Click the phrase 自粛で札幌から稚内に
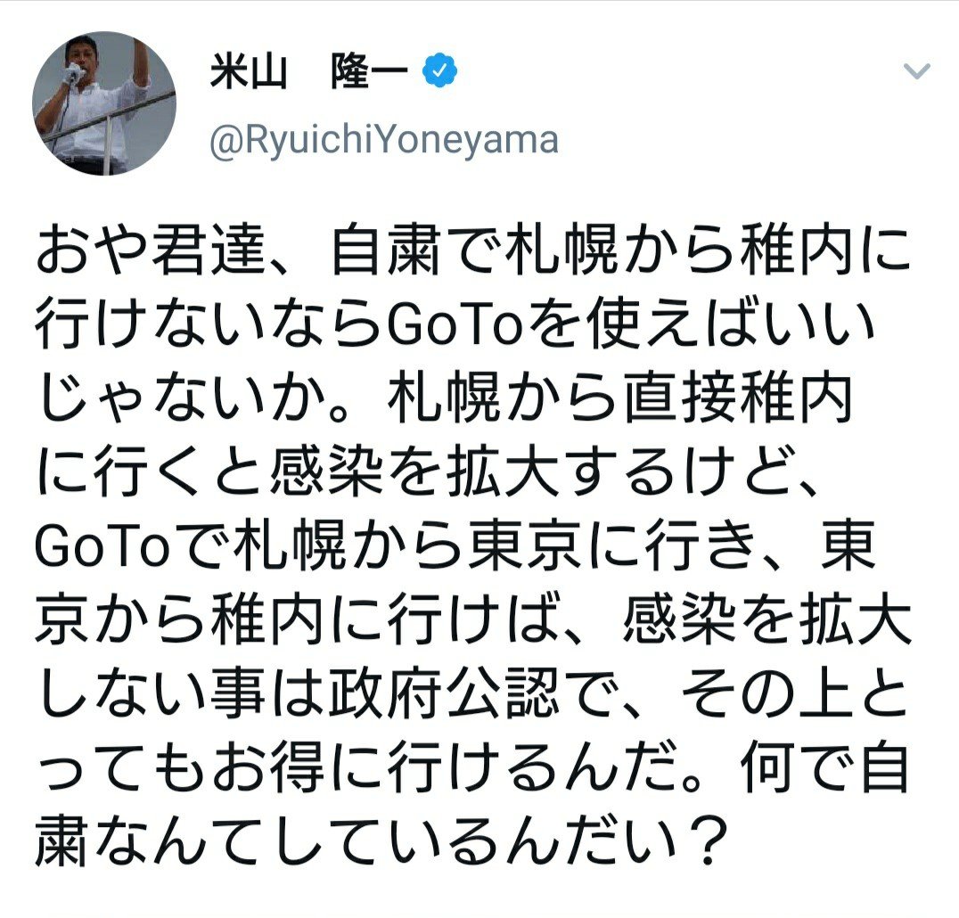This screenshot has height=918, width=959. click(x=620, y=250)
